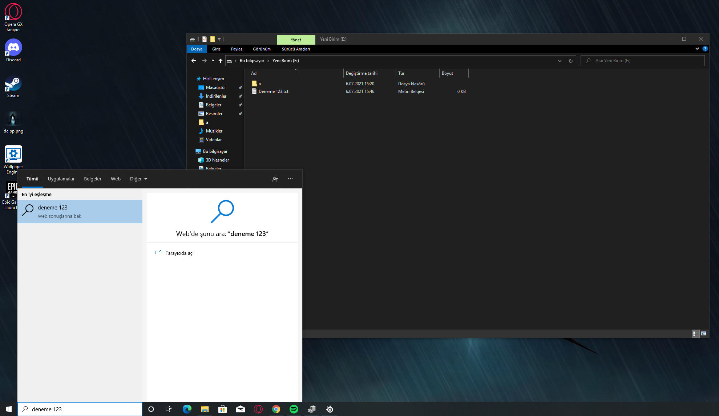
Task: Open recent locations dropdown arrow in Explorer
Action: (213, 61)
